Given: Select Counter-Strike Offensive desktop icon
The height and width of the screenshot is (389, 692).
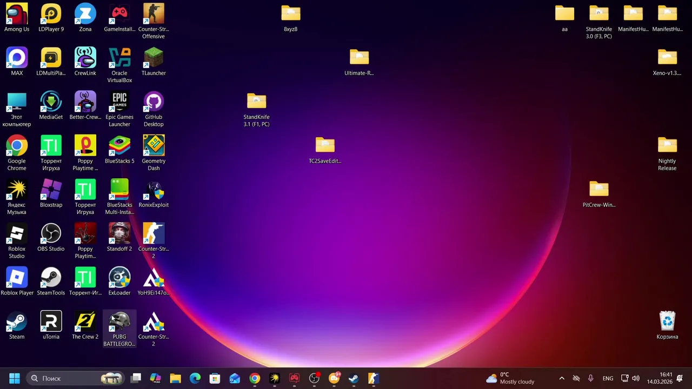Looking at the screenshot, I should [x=154, y=22].
